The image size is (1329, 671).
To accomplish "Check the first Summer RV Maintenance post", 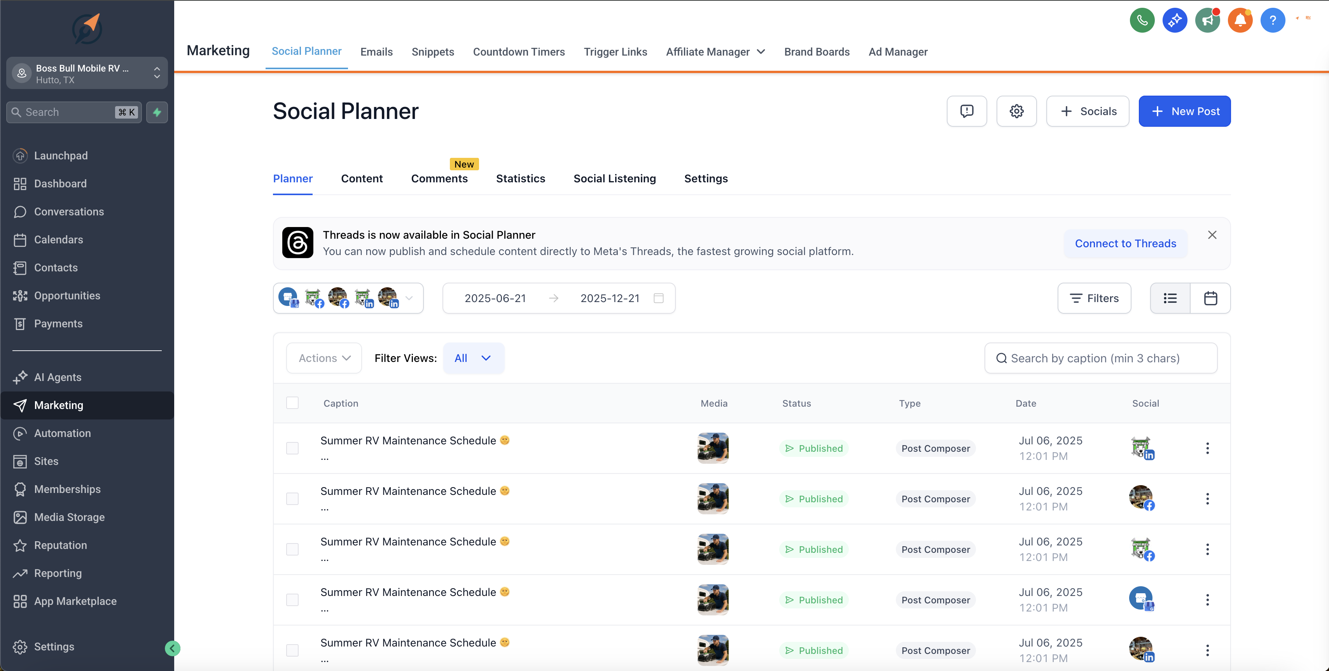I will pyautogui.click(x=292, y=448).
